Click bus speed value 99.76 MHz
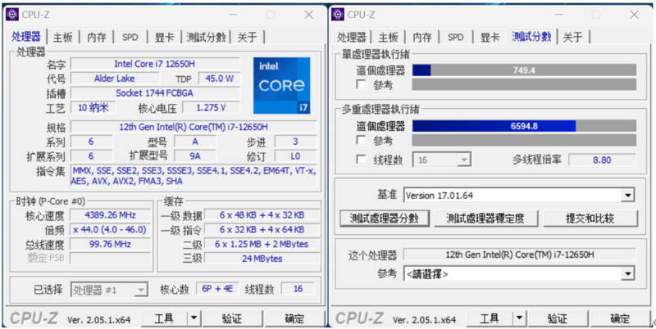This screenshot has height=329, width=656. click(111, 244)
